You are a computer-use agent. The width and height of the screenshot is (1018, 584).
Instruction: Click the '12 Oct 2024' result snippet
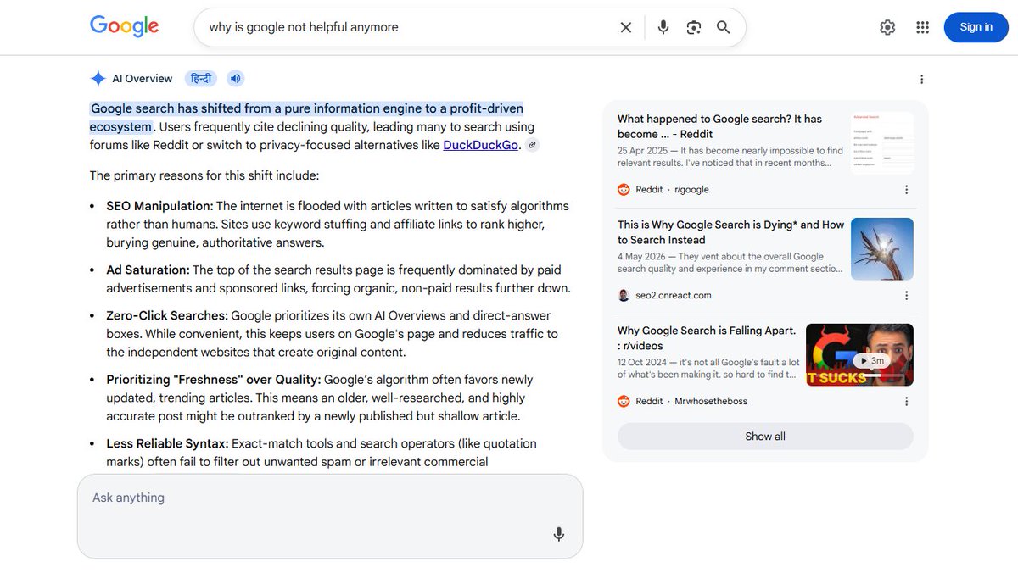(708, 369)
